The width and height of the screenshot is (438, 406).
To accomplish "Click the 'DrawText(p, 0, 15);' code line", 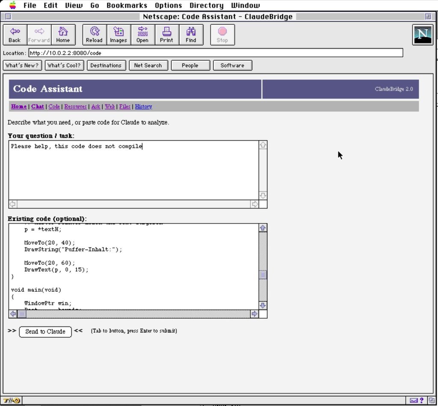I will 56,270.
